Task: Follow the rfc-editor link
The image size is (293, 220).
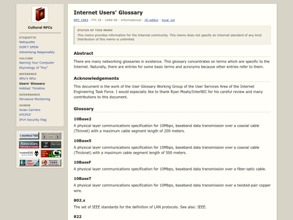Action: tap(151, 20)
